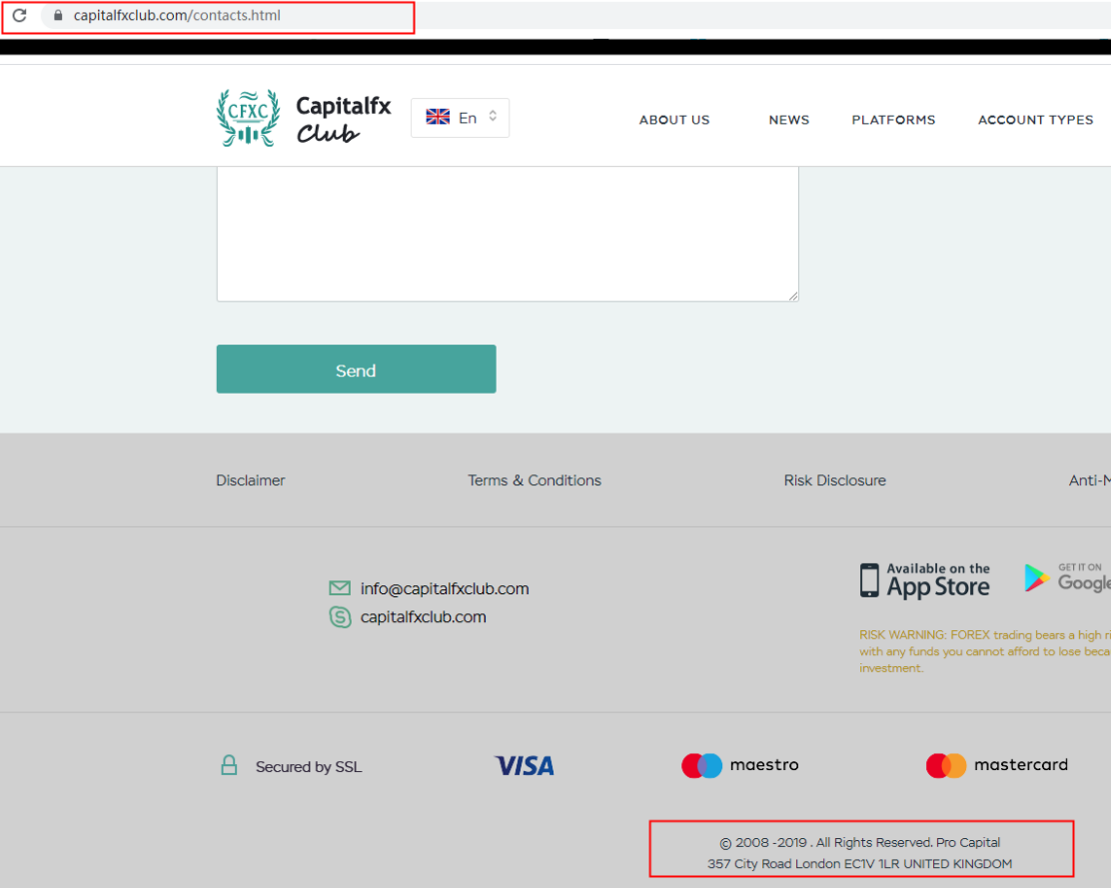Click the RISK WARNING FOREX trading text
1111x888 pixels.
coord(985,651)
